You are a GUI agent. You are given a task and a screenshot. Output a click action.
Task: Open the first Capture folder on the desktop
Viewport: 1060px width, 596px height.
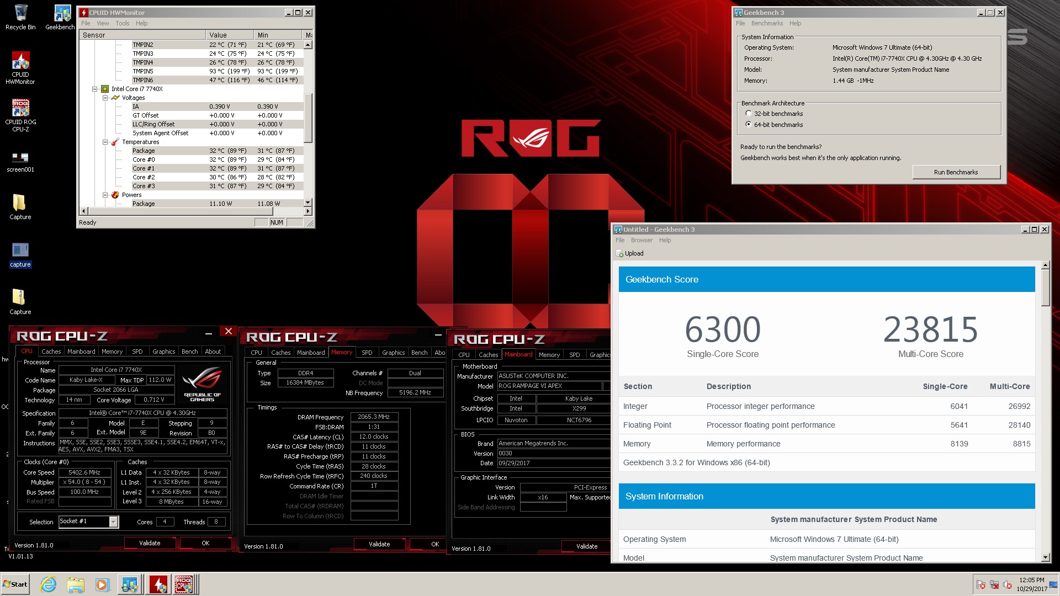[x=19, y=203]
